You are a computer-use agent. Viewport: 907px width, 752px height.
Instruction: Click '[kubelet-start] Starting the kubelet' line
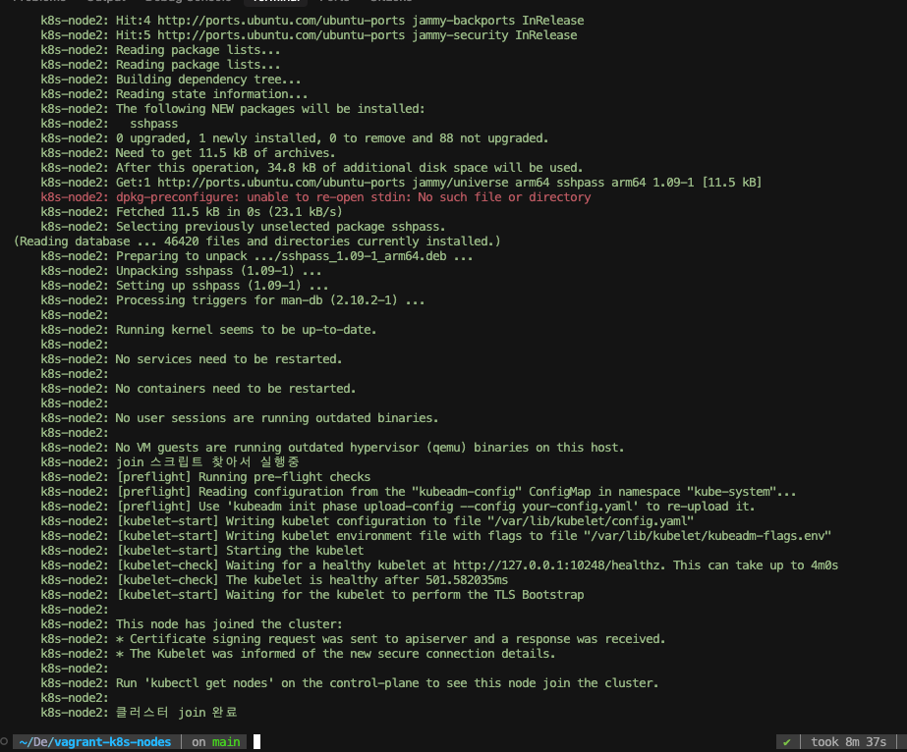coord(201,551)
